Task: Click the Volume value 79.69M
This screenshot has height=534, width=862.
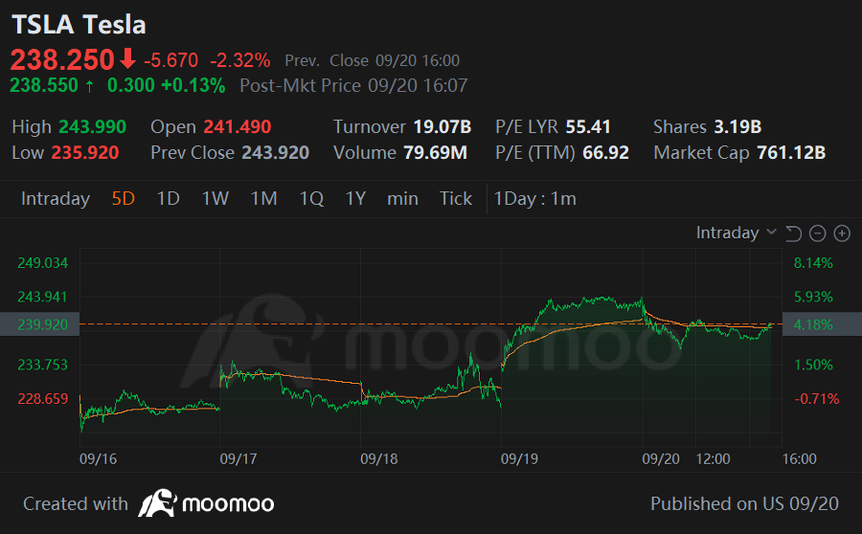Action: pyautogui.click(x=436, y=153)
